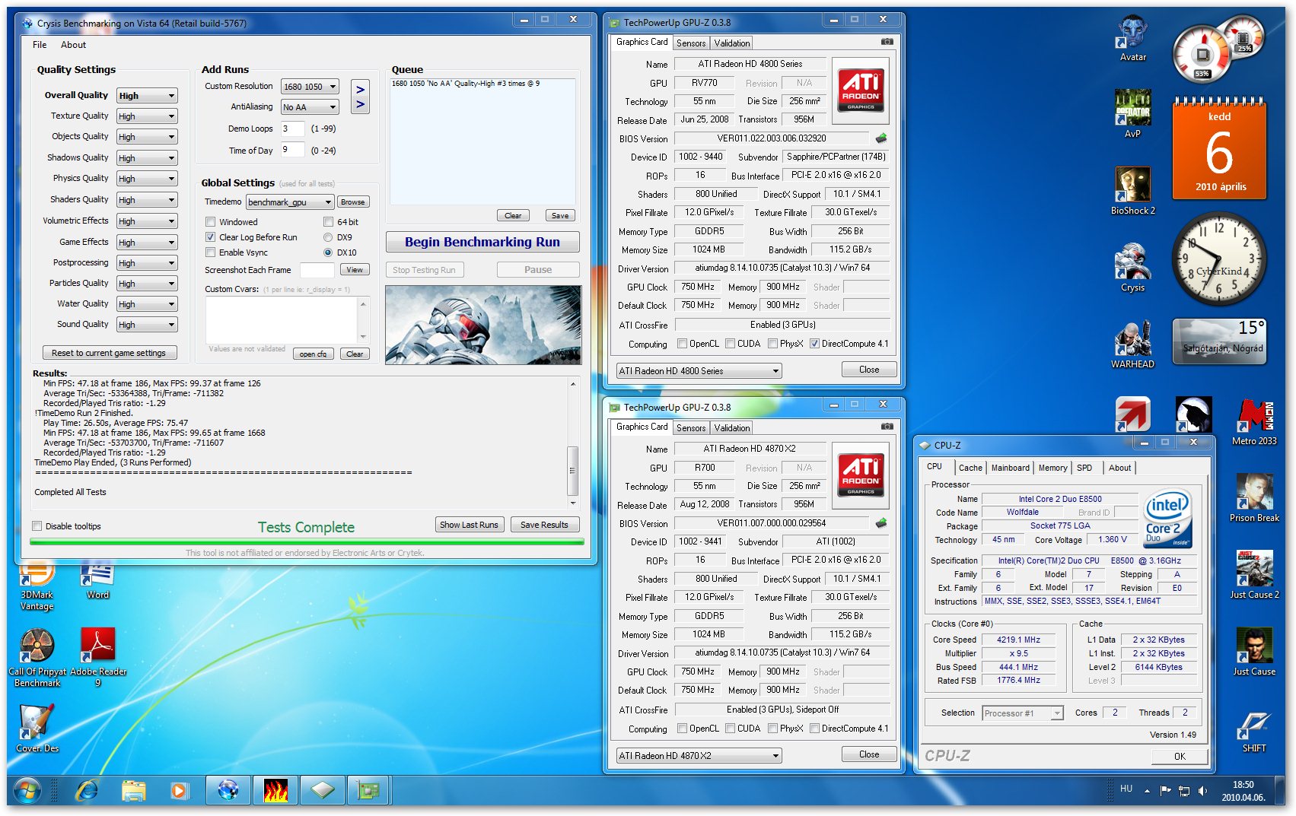Click OK in the CPU-Z window
This screenshot has height=816, width=1296.
[1179, 756]
